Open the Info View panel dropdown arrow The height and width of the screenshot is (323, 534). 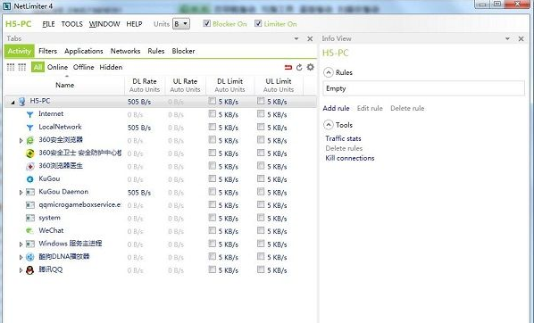(x=507, y=38)
